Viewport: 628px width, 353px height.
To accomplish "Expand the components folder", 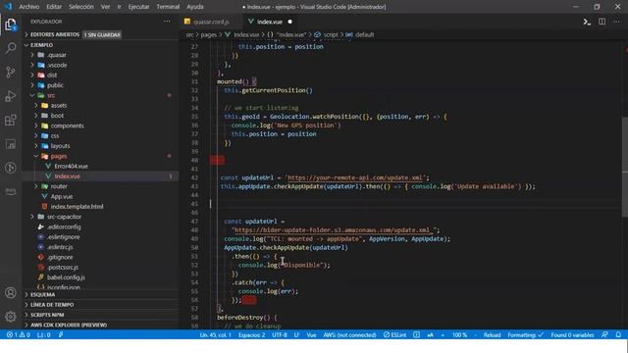I will [68, 126].
